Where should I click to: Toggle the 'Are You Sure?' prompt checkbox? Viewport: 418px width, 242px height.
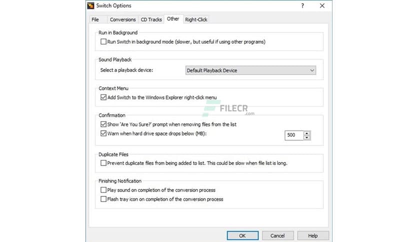pyautogui.click(x=103, y=125)
